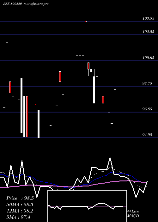Open the Live MACD inset chart
The height and width of the screenshot is (222, 158).
pos(87,206)
